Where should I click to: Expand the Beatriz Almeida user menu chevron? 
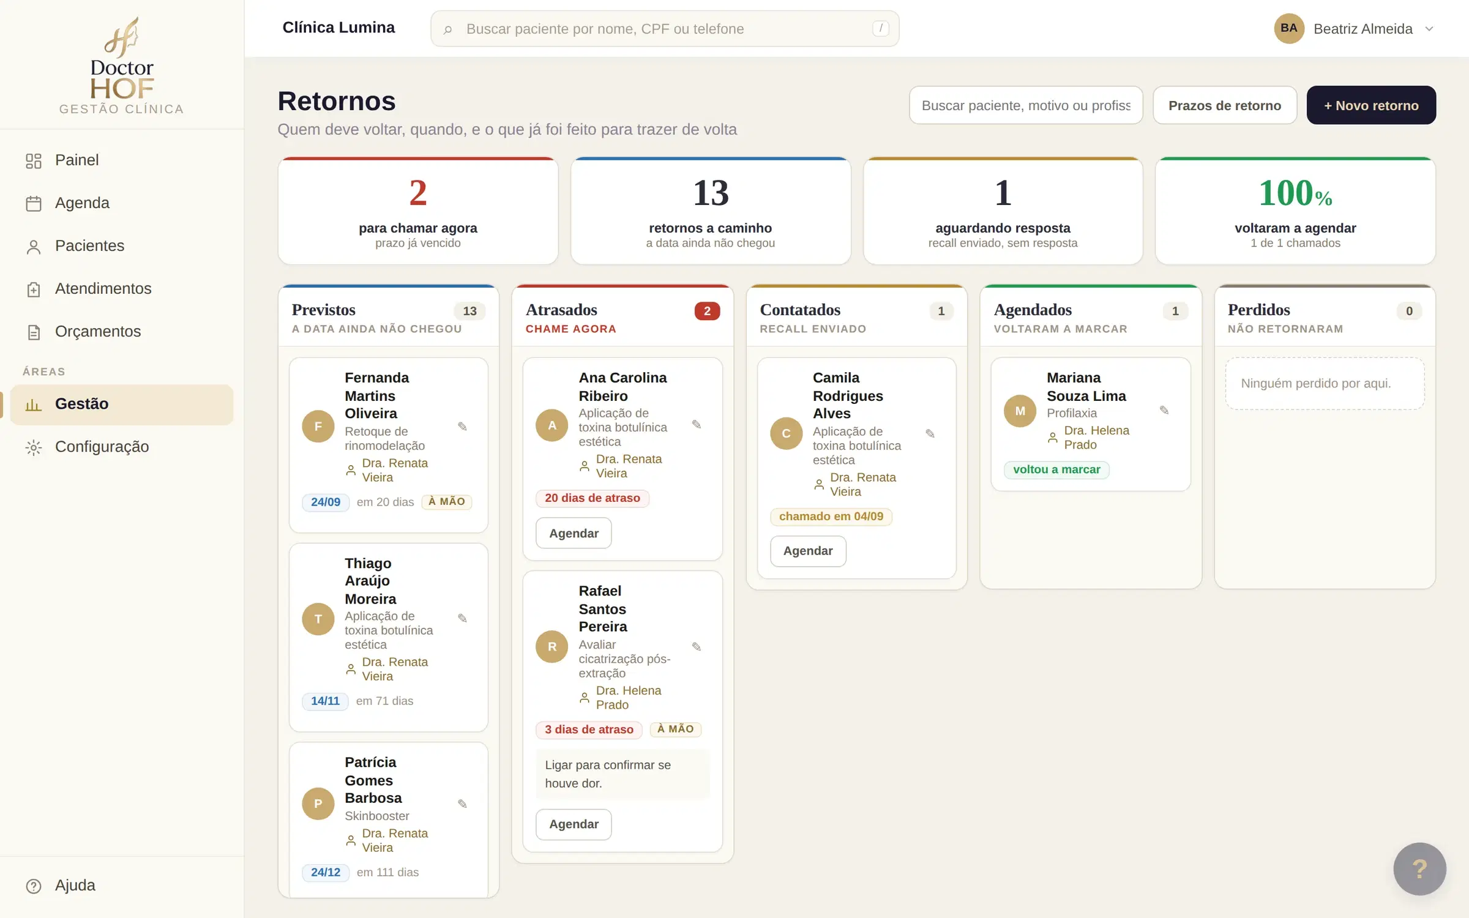(x=1429, y=29)
